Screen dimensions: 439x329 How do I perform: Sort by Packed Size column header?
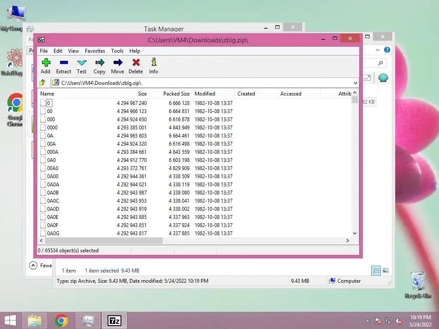click(x=171, y=94)
